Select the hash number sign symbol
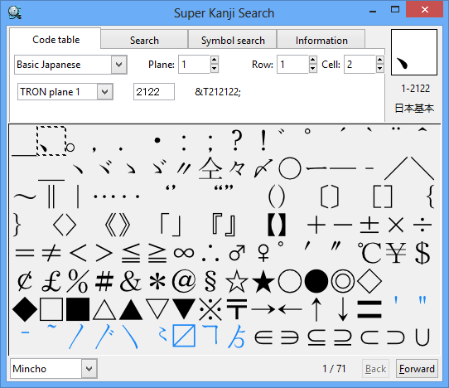The height and width of the screenshot is (388, 449). tap(104, 281)
